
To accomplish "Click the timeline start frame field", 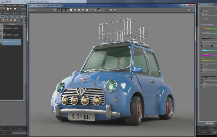I will 5,133.
